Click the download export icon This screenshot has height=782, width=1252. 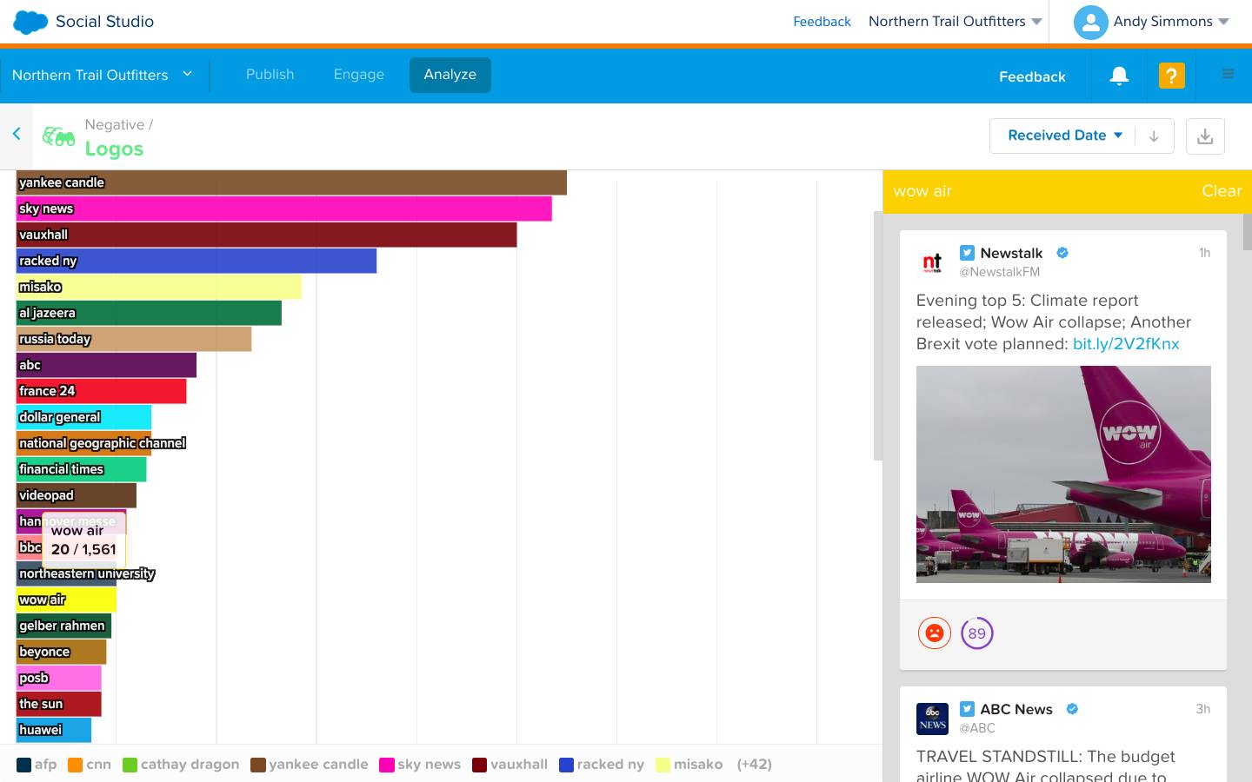(x=1205, y=136)
